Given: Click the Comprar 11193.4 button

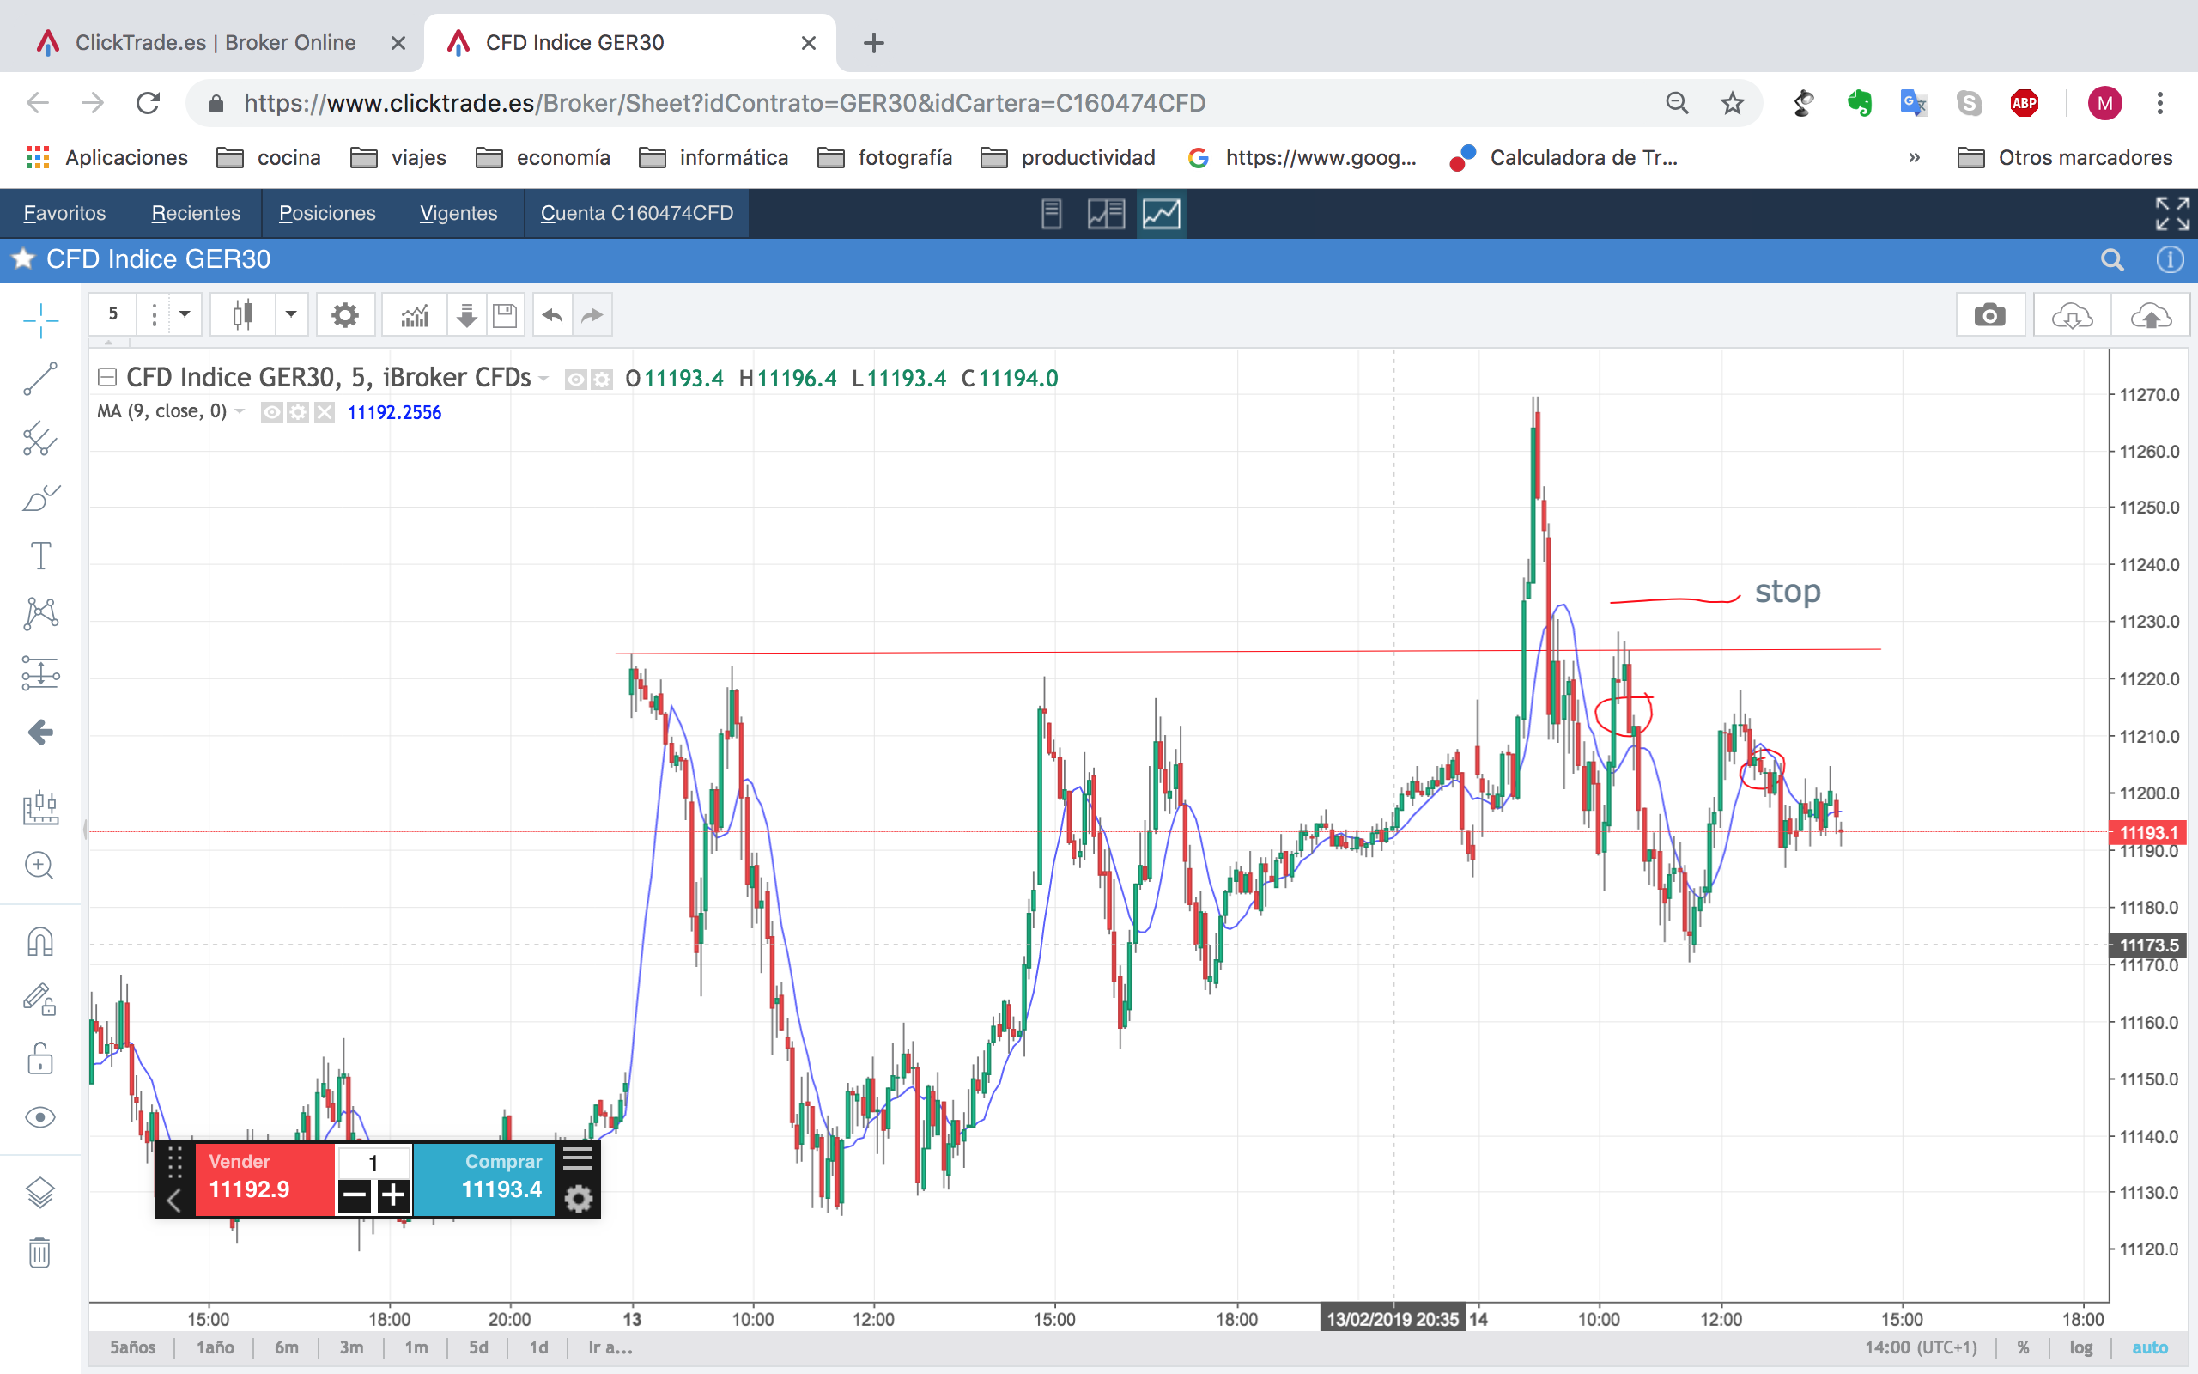Looking at the screenshot, I should click(x=486, y=1177).
